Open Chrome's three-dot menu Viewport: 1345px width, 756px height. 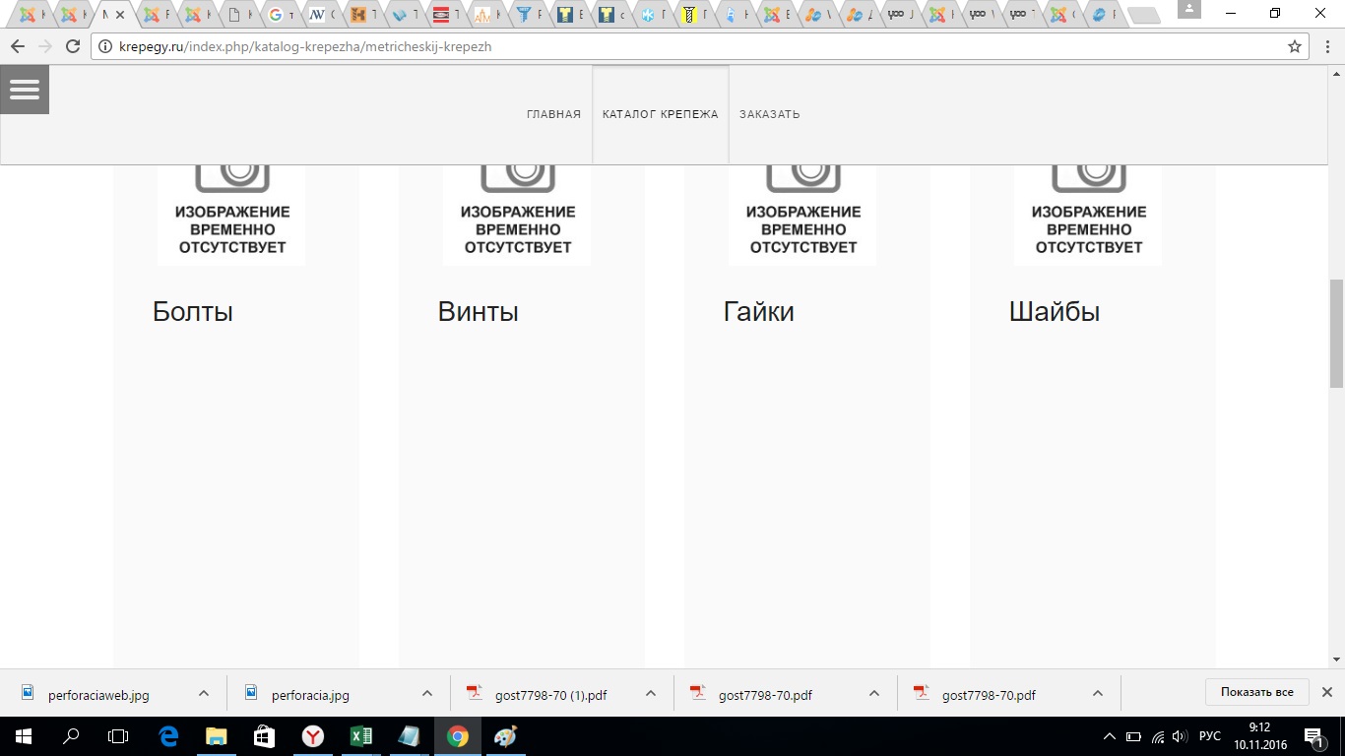pyautogui.click(x=1326, y=46)
